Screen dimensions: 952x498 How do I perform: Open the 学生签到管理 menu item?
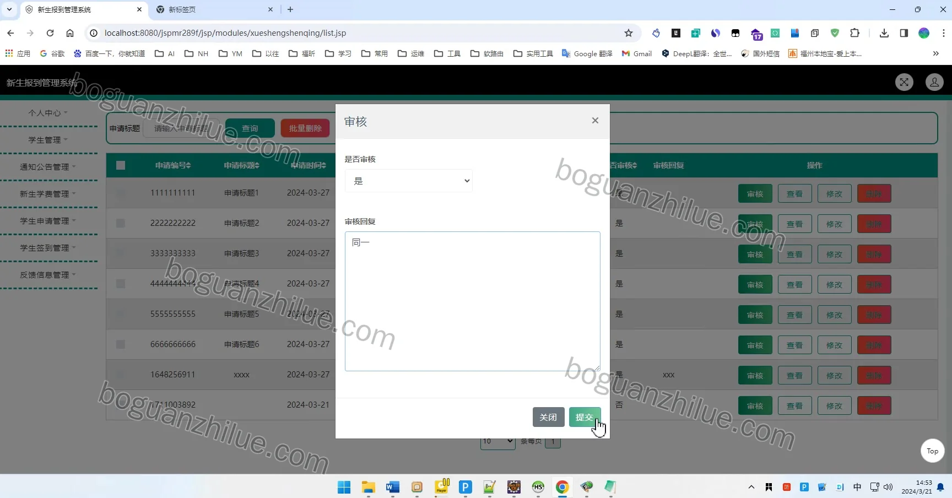pyautogui.click(x=48, y=248)
